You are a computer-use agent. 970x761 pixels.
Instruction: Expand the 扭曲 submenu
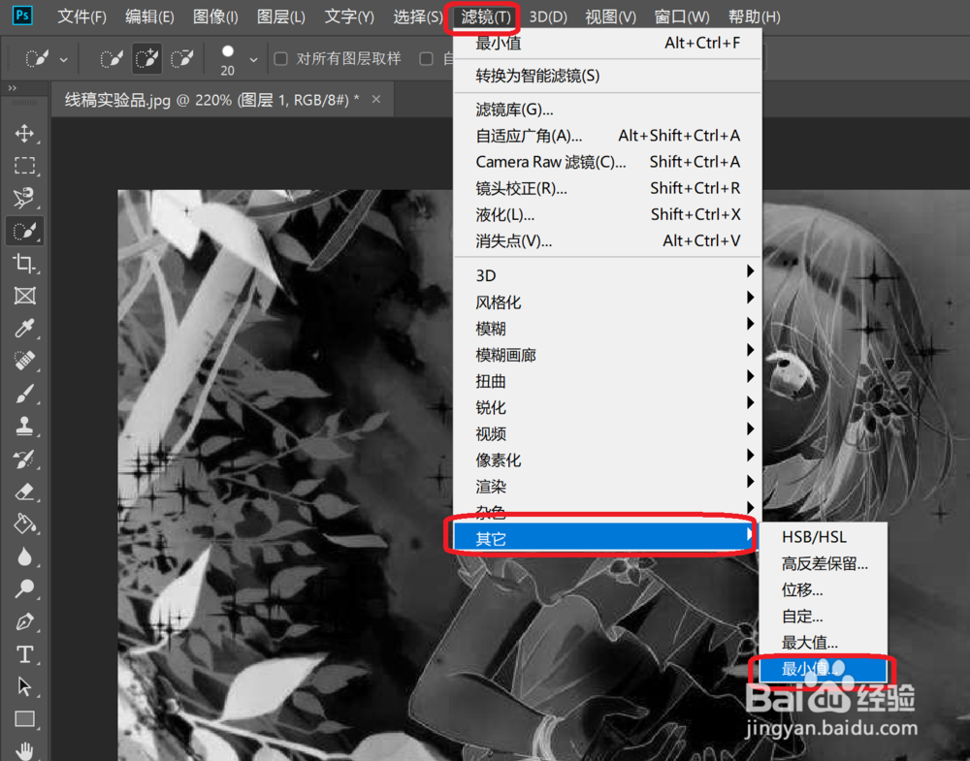[x=607, y=381]
